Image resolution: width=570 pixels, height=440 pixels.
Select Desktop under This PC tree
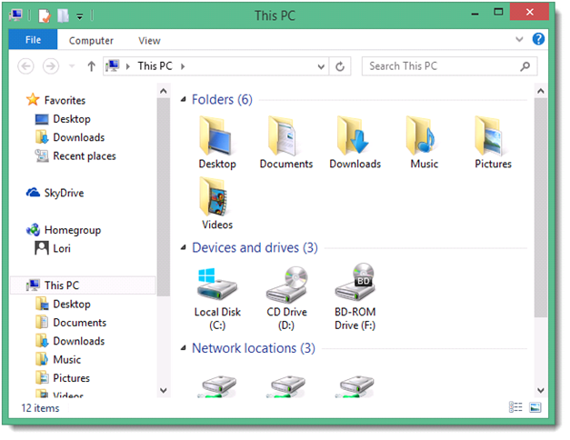pos(63,304)
